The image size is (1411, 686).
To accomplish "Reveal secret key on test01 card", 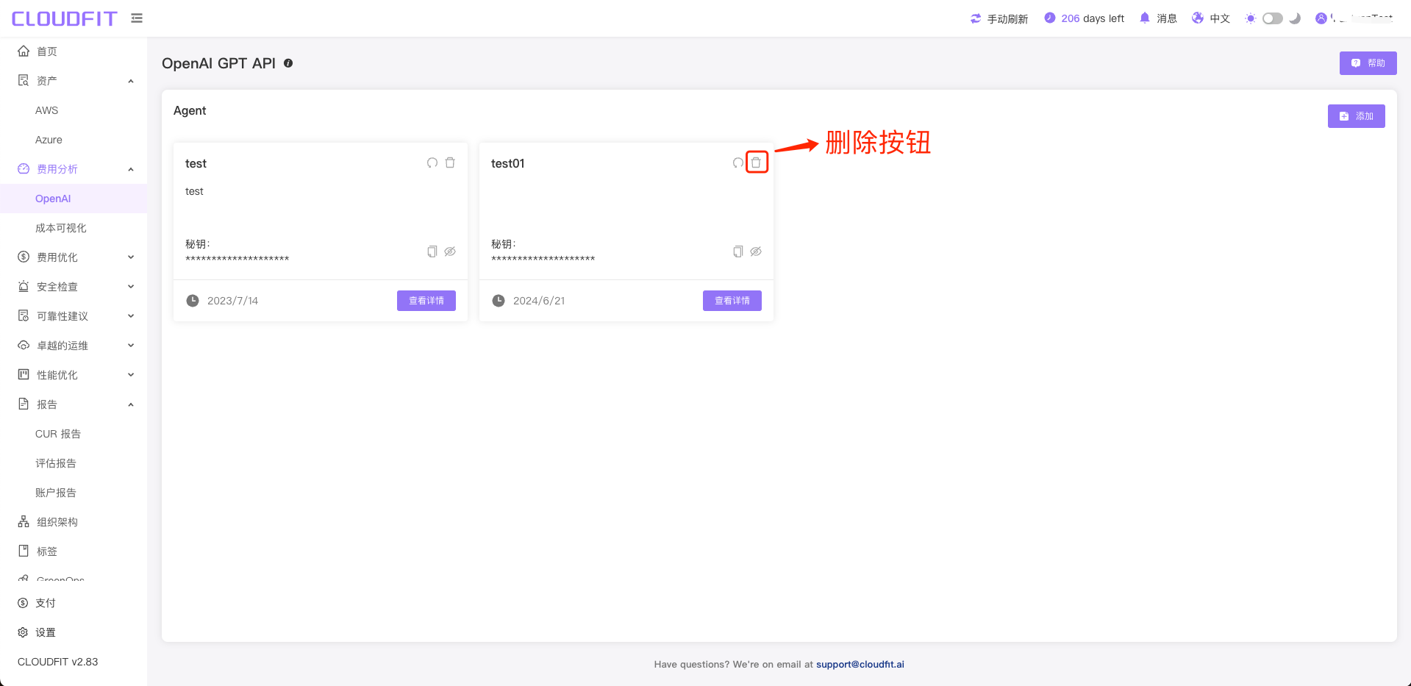I will pos(756,251).
